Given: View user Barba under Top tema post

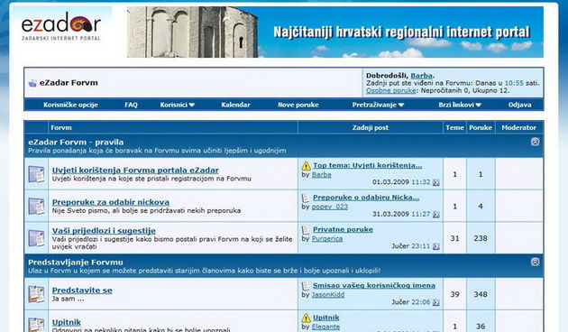Looking at the screenshot, I should click(321, 175).
